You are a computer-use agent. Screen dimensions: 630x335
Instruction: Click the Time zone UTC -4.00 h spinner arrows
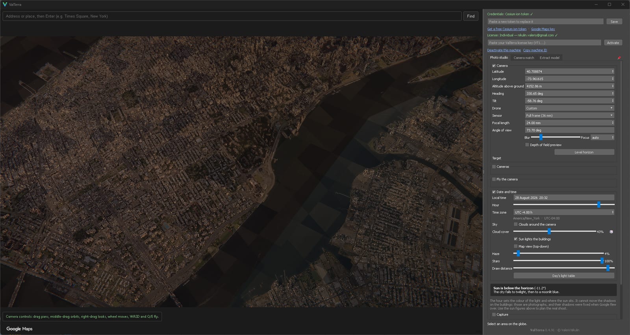tap(613, 212)
